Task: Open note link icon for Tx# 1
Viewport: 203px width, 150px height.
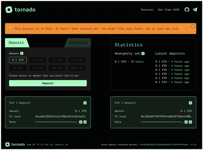Action: (85, 122)
